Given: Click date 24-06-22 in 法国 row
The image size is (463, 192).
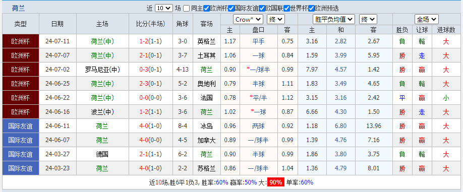Looking at the screenshot, I should [57, 98].
